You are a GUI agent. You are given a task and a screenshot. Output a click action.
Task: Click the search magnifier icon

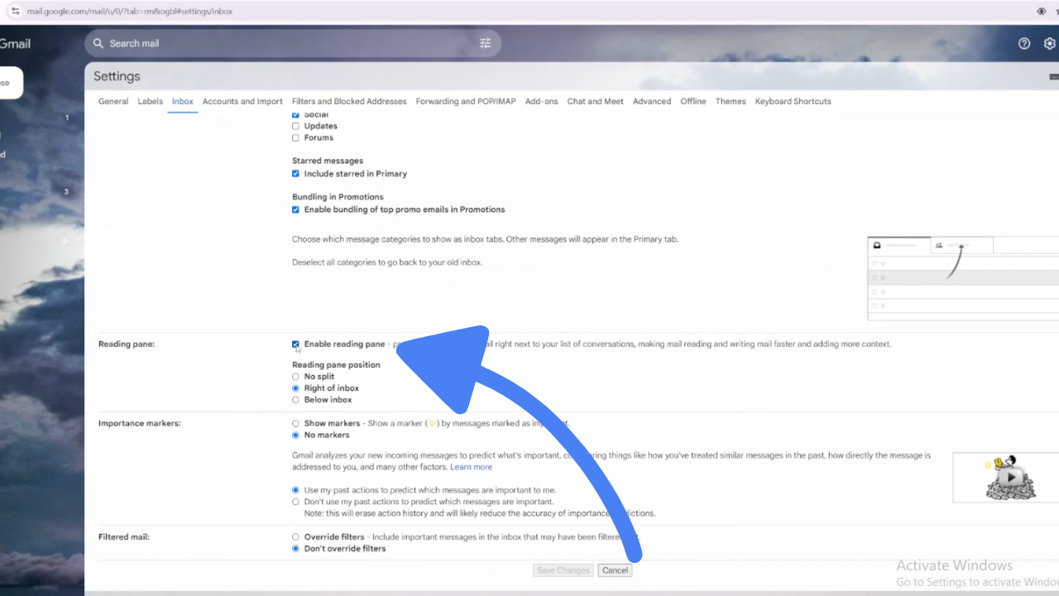[x=98, y=43]
